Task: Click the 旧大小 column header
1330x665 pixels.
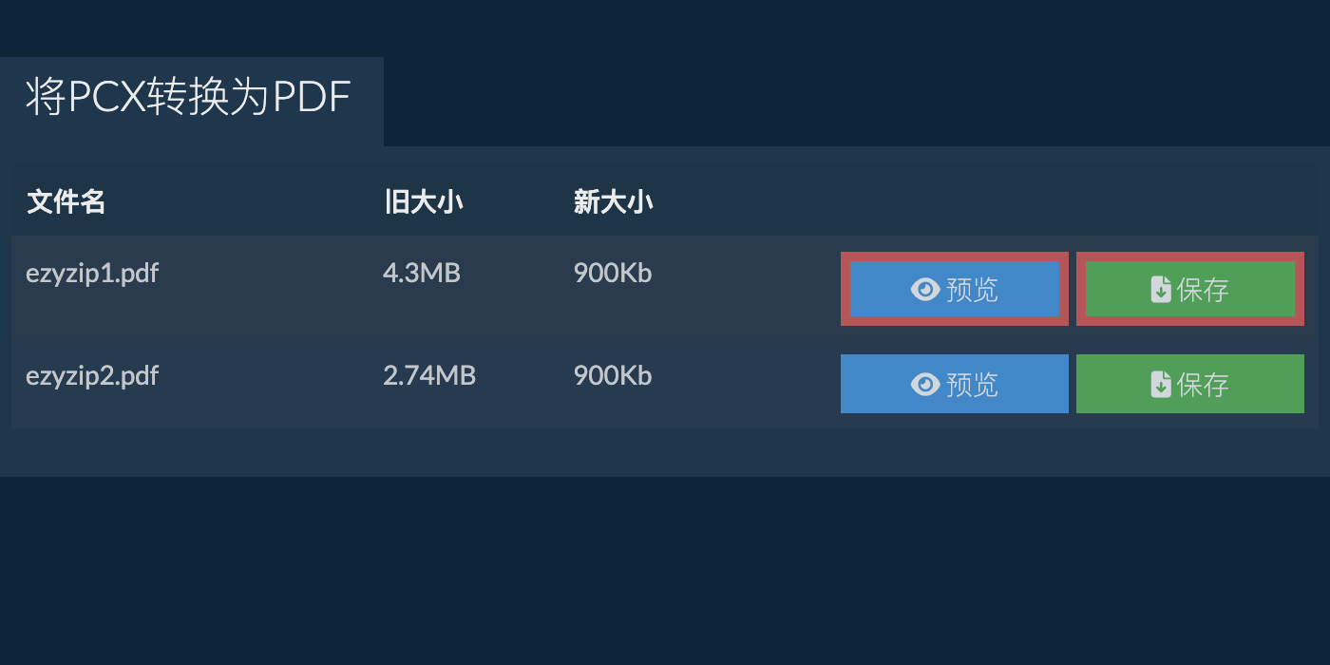Action: coord(423,202)
